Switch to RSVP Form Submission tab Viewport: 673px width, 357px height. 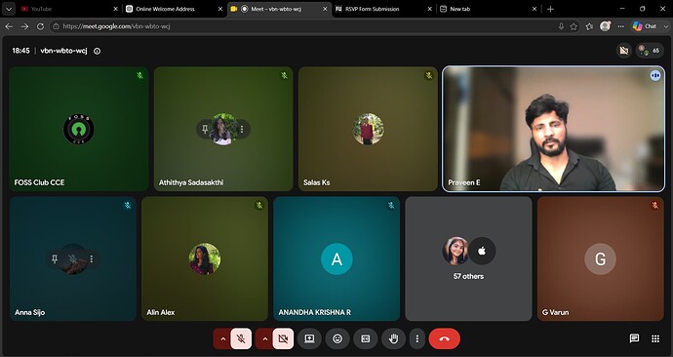click(383, 9)
